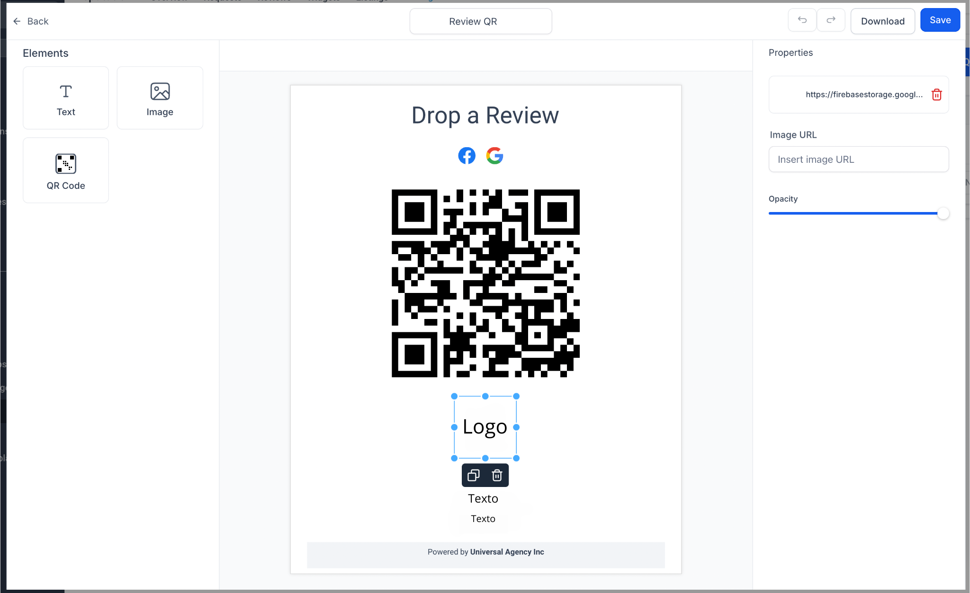Delete the selected Logo element from canvas
The height and width of the screenshot is (593, 970).
(497, 475)
